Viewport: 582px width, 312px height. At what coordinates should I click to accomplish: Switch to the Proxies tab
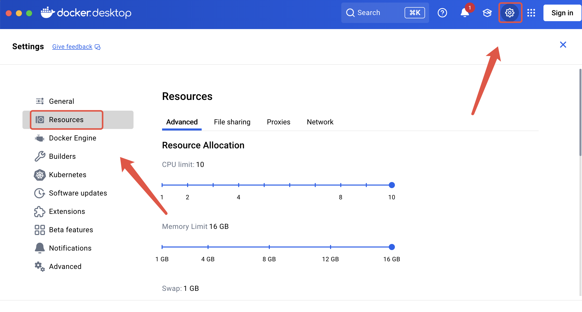278,122
